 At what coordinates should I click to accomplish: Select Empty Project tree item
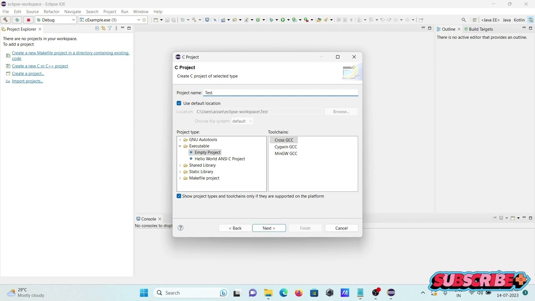[207, 153]
